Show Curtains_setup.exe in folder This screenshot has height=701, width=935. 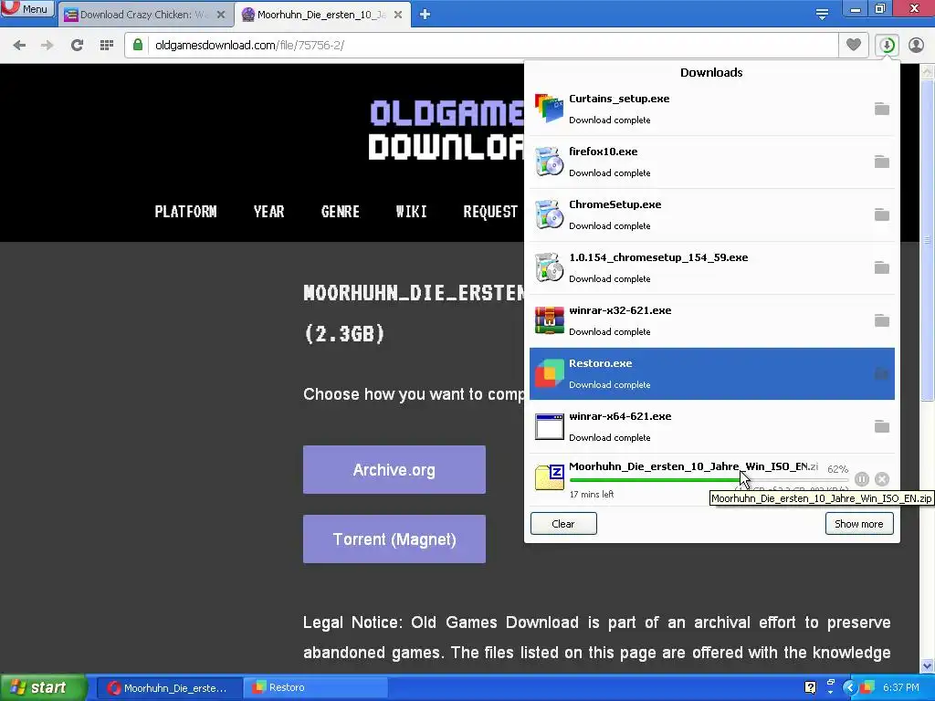(882, 110)
